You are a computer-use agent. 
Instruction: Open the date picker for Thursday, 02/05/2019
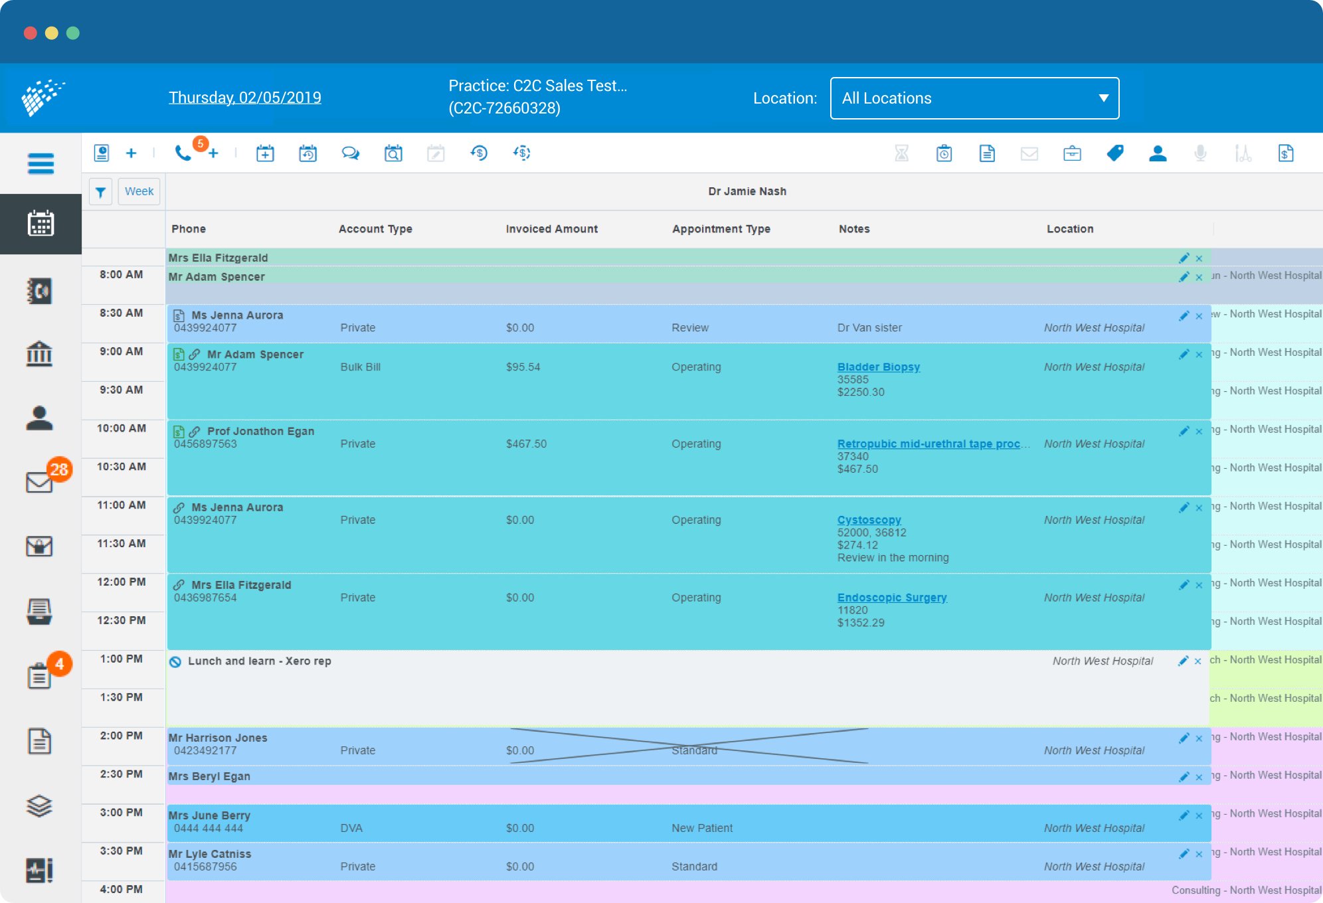(244, 97)
